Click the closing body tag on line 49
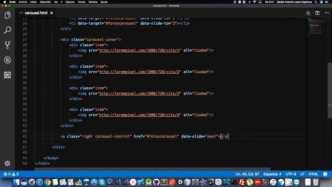The height and width of the screenshot is (187, 332). [51, 158]
